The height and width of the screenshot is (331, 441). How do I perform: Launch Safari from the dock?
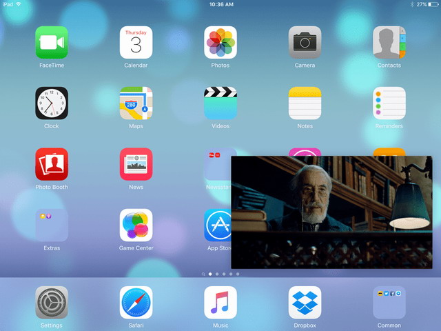coord(136,303)
